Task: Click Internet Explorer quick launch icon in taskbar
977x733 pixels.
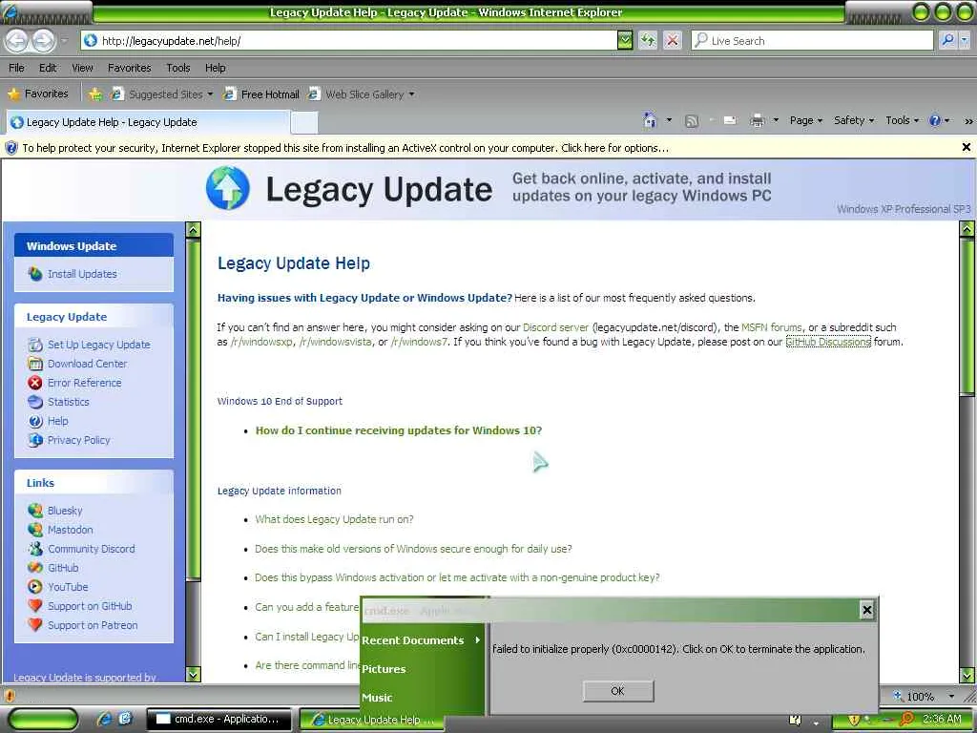Action: [105, 719]
